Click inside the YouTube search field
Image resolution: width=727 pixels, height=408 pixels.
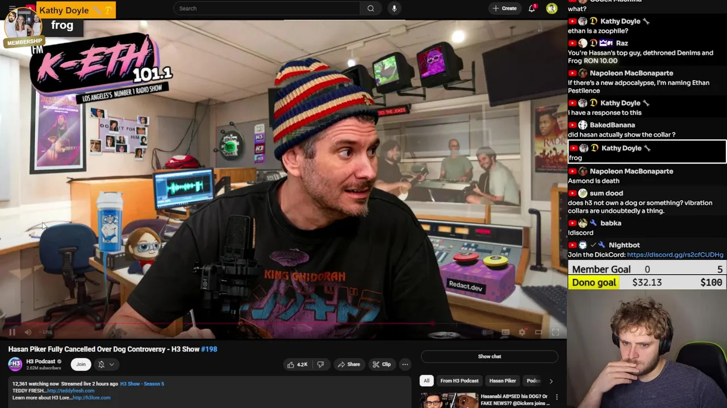tap(267, 8)
